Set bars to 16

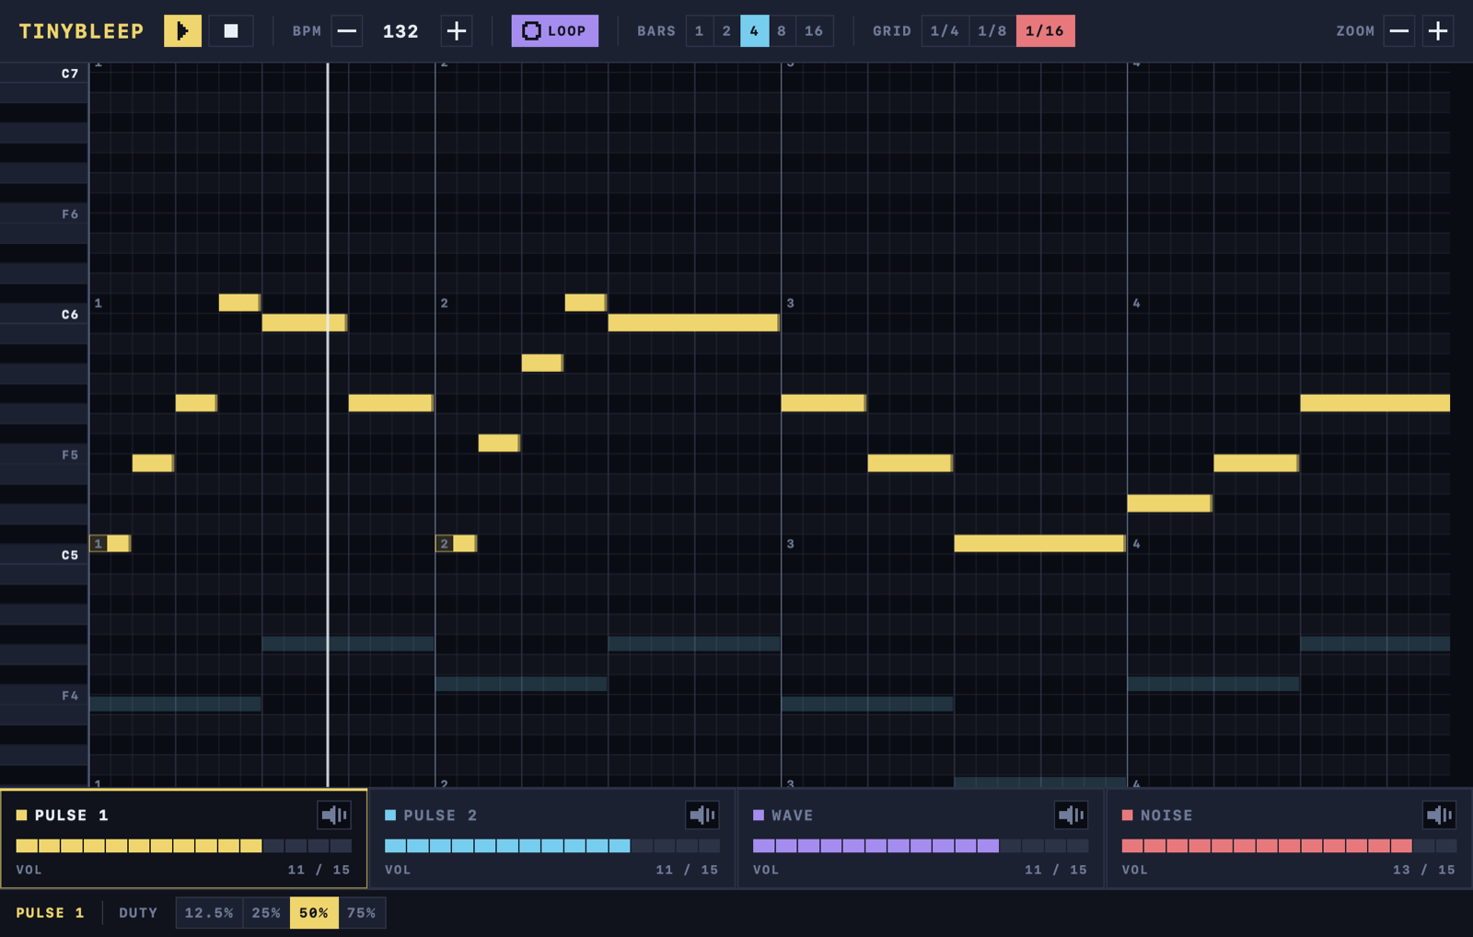tap(814, 30)
